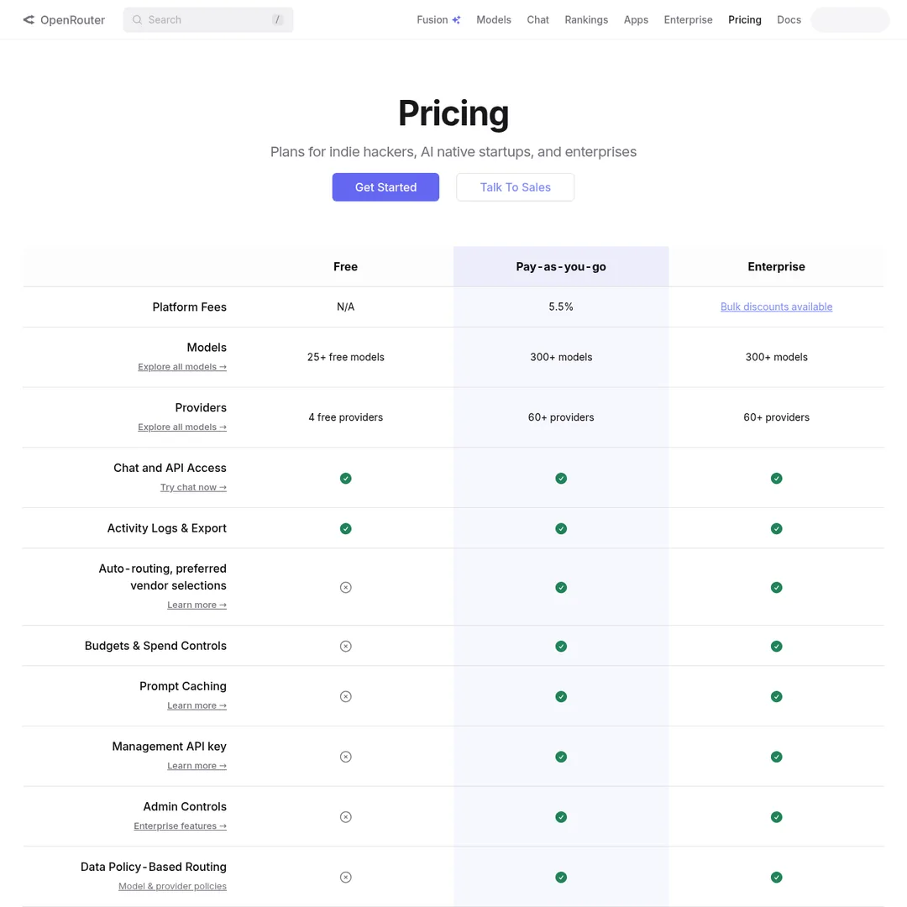Open the Bulk discounts available link
Image resolution: width=907 pixels, height=907 pixels.
coord(776,307)
